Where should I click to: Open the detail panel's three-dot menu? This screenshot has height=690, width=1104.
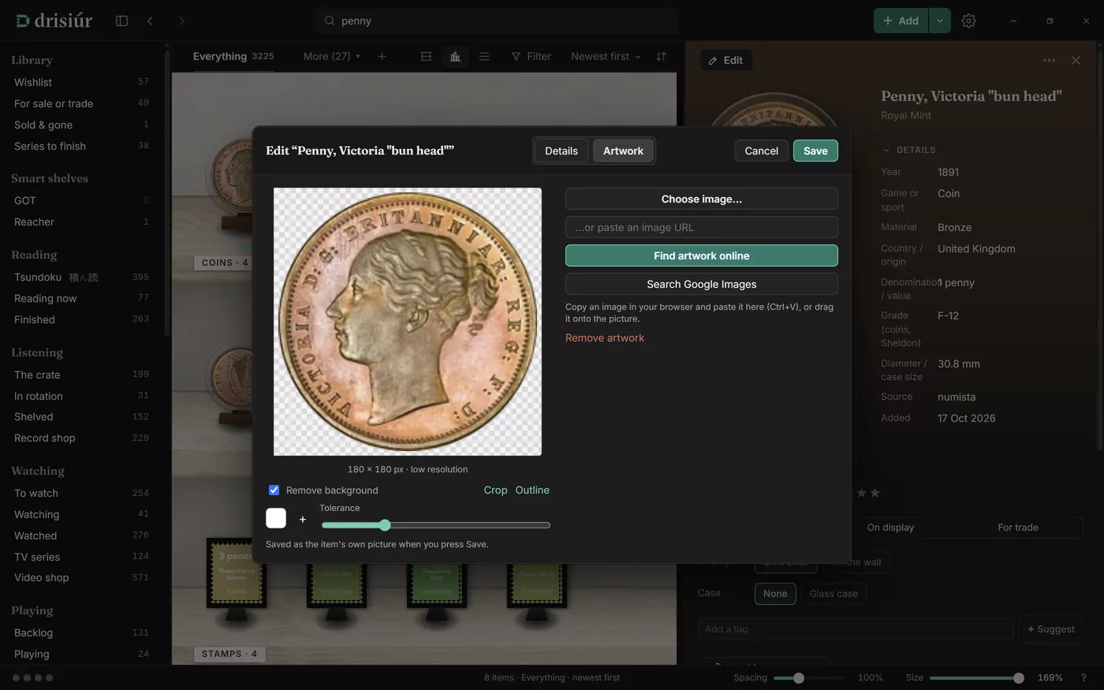click(1049, 60)
